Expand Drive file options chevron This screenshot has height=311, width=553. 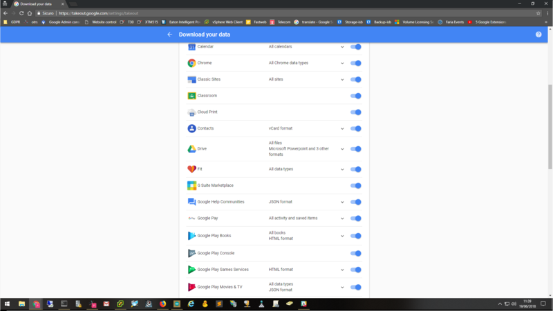342,149
